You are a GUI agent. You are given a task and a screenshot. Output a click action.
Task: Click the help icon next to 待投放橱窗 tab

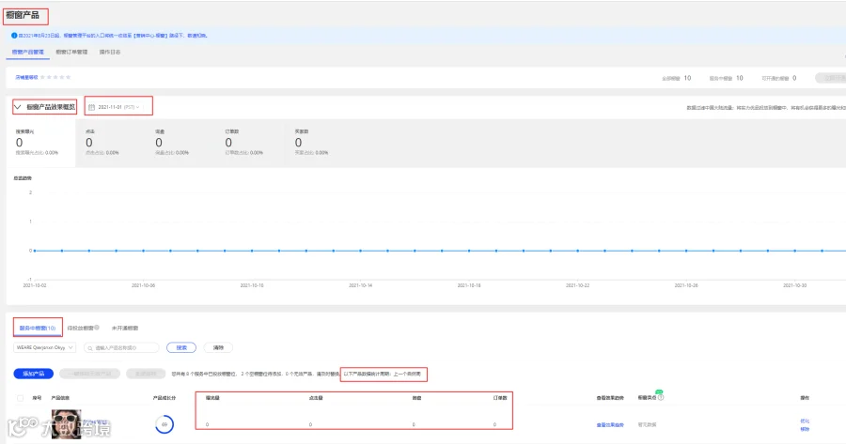point(97,327)
